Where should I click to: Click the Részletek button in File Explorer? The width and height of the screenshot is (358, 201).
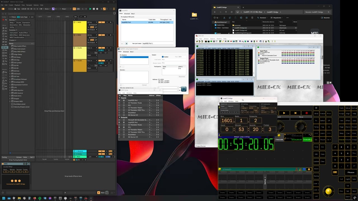(325, 18)
